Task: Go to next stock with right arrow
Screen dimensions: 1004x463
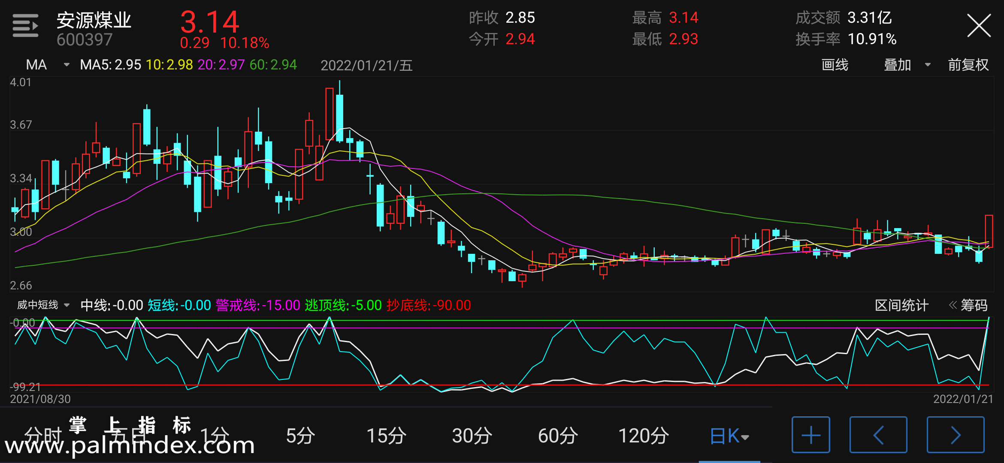Action: (956, 435)
